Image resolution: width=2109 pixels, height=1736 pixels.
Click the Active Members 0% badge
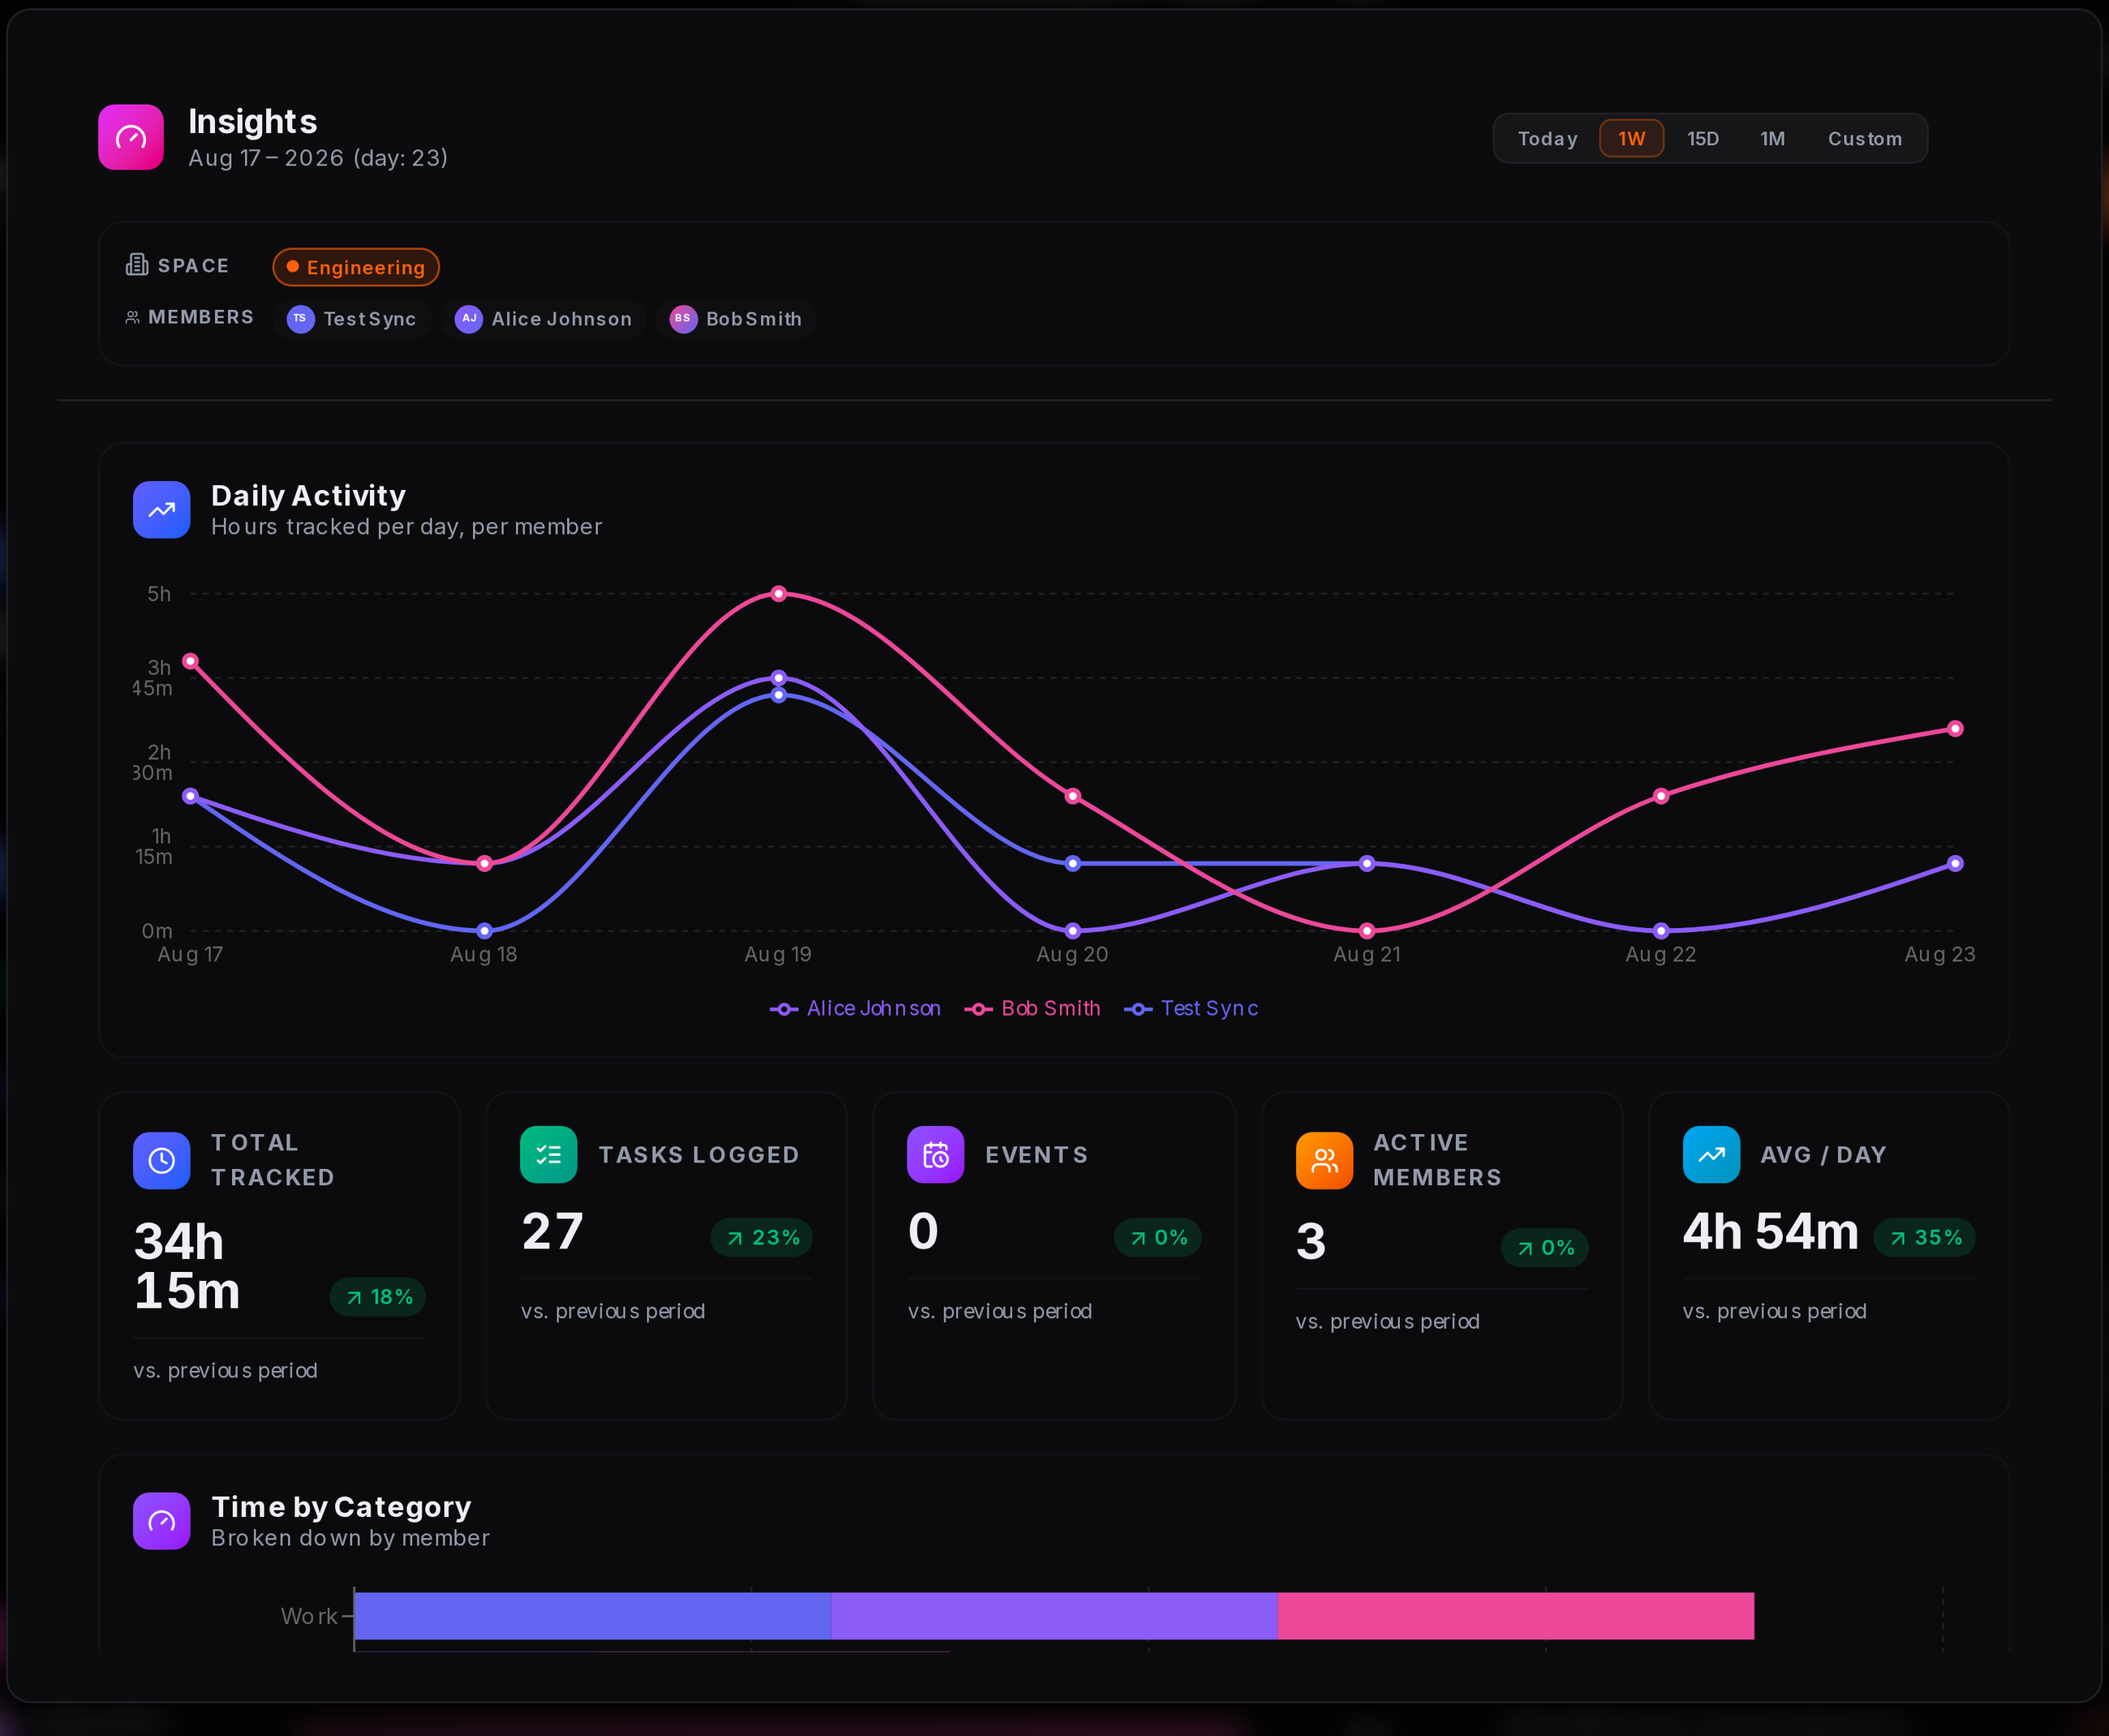click(1545, 1248)
